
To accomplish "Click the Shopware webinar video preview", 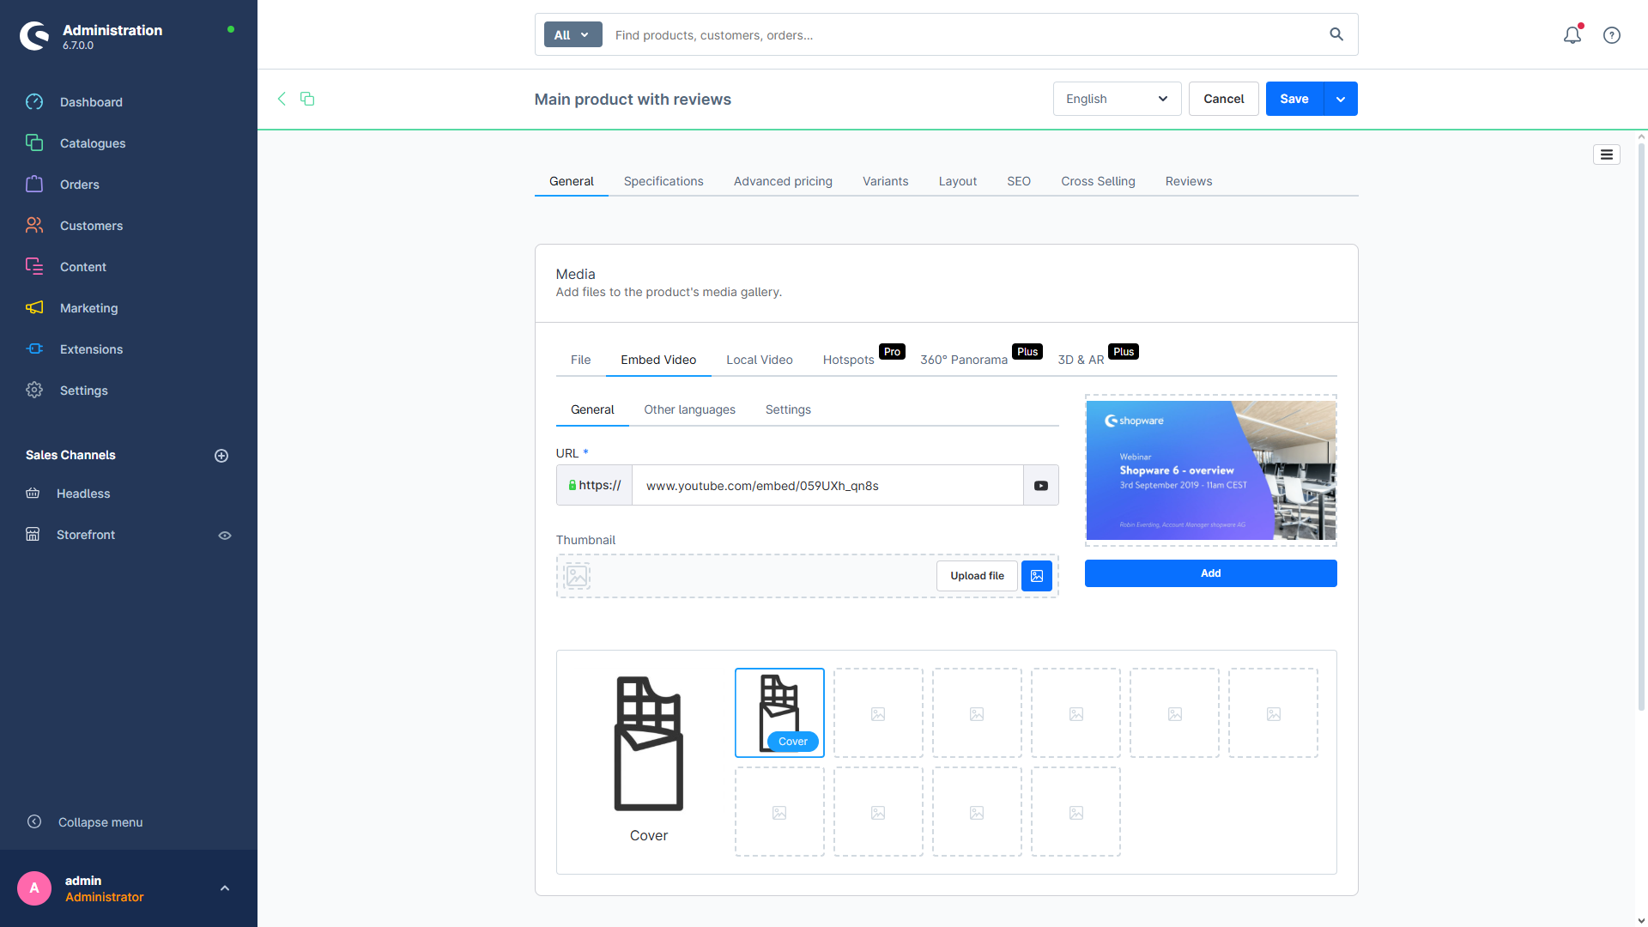I will tap(1210, 470).
